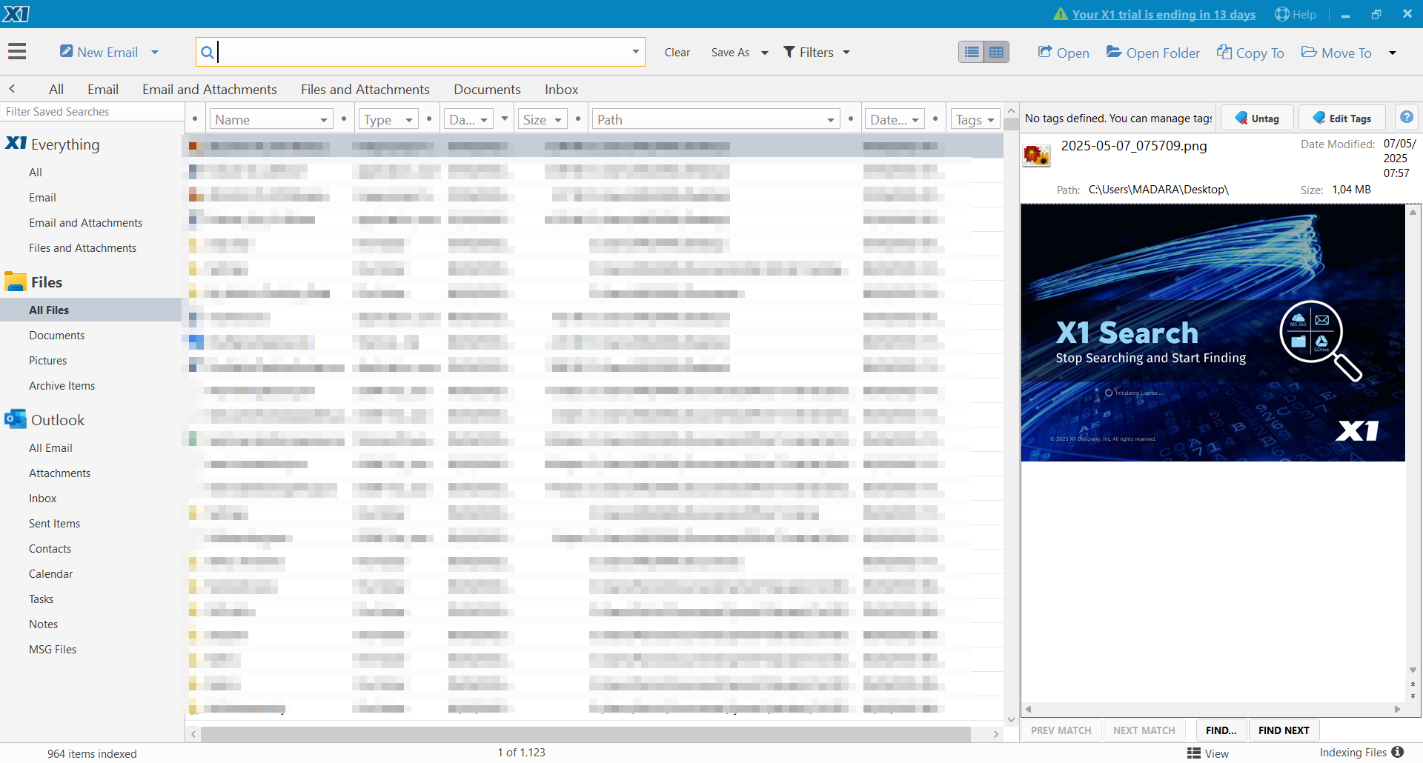Viewport: 1423px width, 763px height.
Task: Select MSG Files under Outlook
Action: [x=53, y=650]
